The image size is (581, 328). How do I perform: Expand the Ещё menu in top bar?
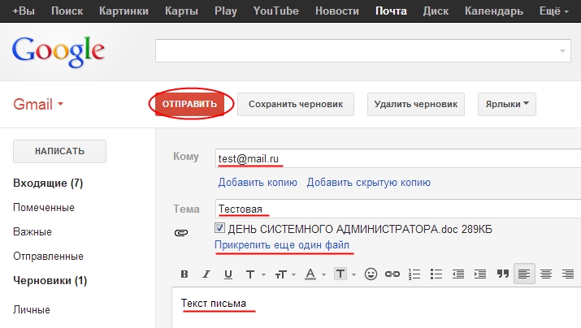click(x=553, y=11)
